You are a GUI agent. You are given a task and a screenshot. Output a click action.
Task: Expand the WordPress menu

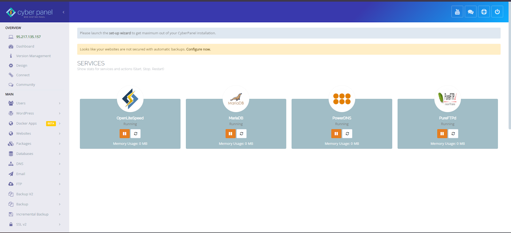click(x=34, y=113)
